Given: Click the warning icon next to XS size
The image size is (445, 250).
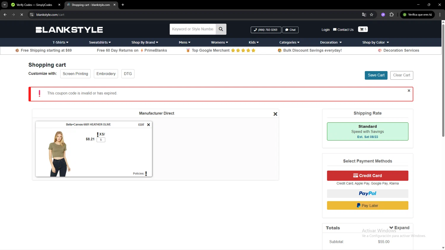Looking at the screenshot, I should [98, 134].
